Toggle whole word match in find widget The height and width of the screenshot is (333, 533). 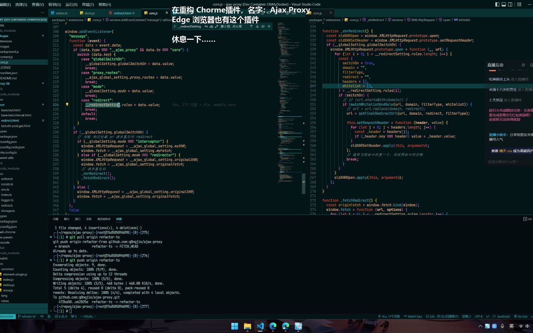(x=211, y=27)
